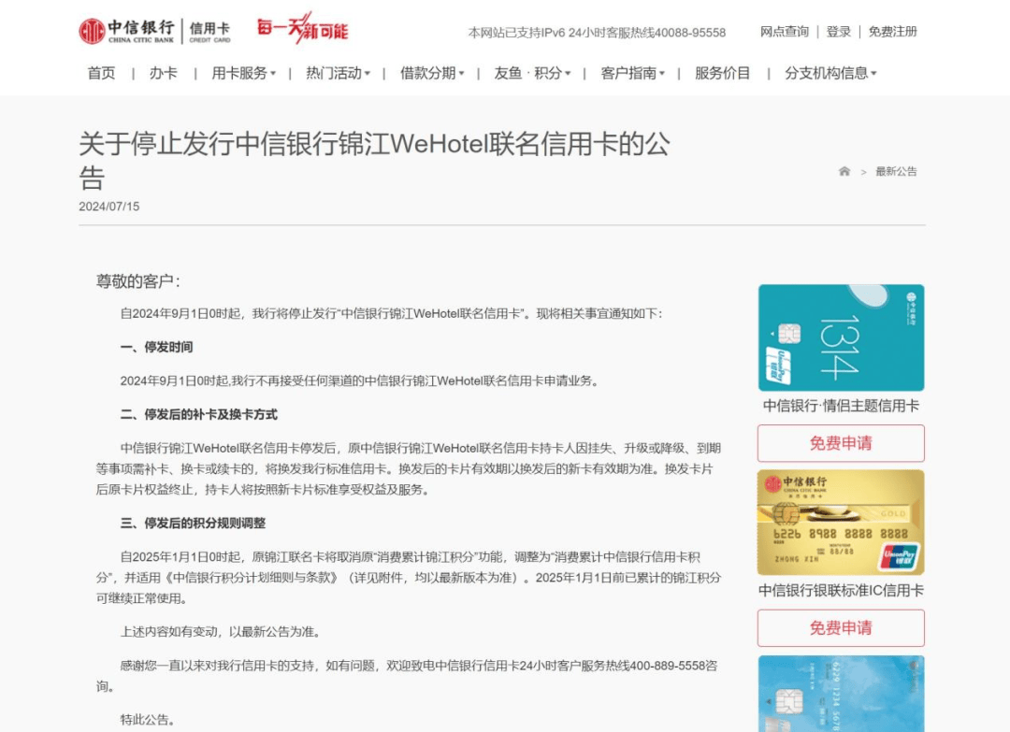Go to 最新公告 in breadcrumb
This screenshot has height=732, width=1010.
point(896,171)
